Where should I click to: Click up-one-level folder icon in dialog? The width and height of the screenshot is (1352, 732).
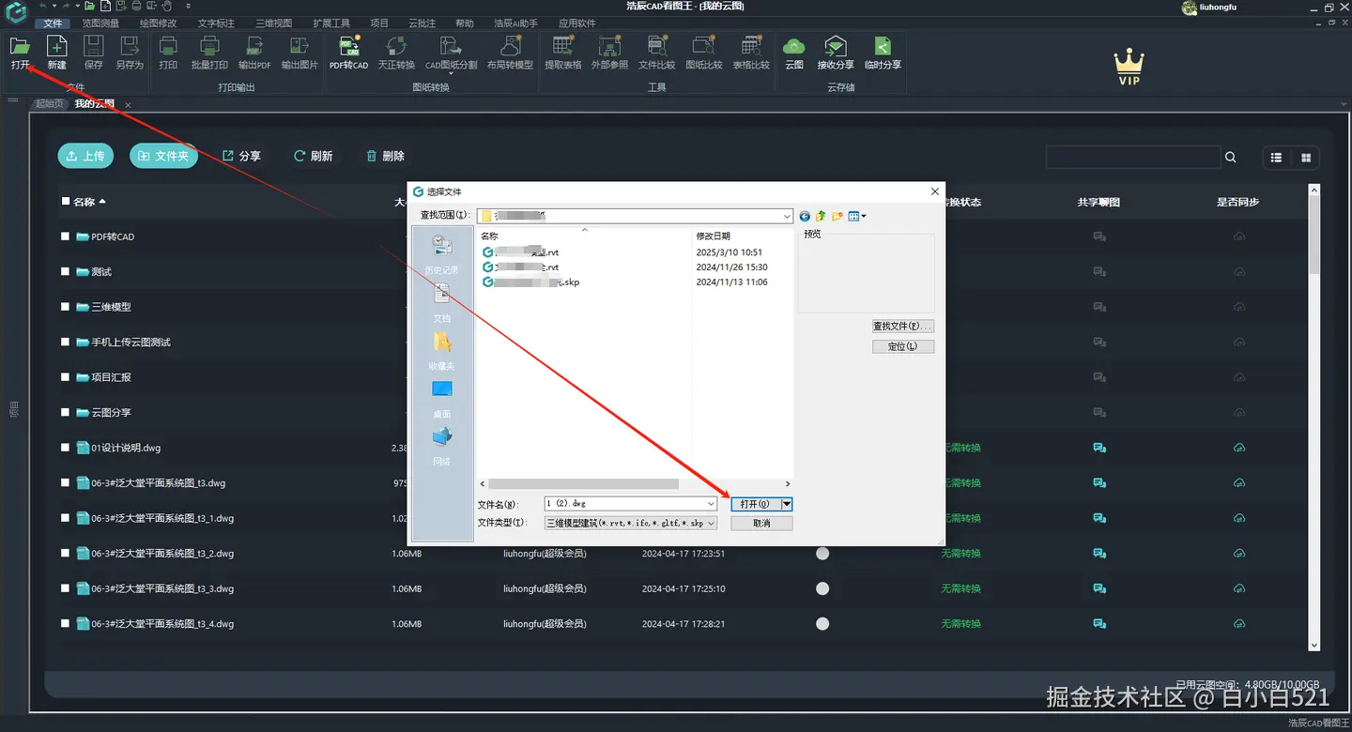[821, 216]
